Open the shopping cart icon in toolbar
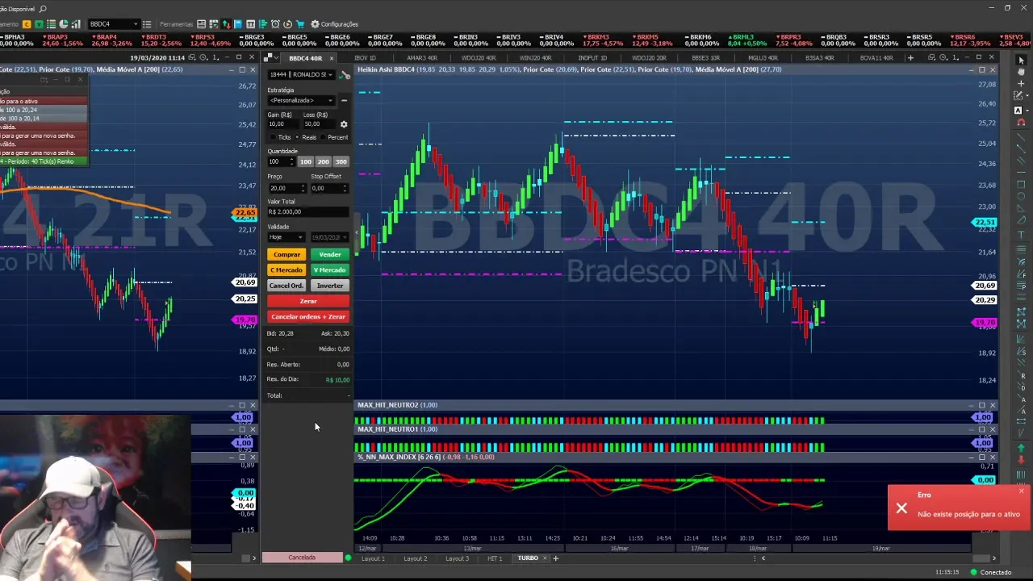Screen dimensions: 1033x581 tap(300, 24)
